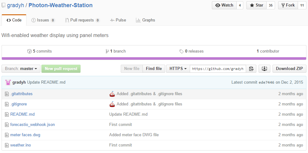Click the red emoji in the .gitattributes commit message

coord(112,94)
